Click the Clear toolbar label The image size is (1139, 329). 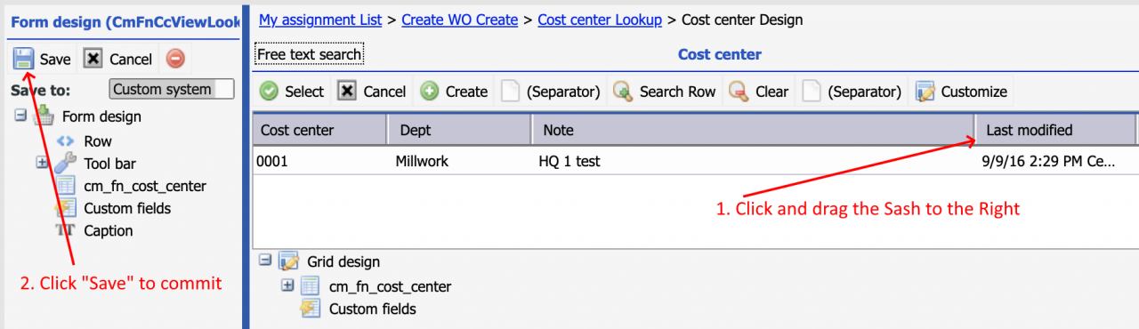771,92
